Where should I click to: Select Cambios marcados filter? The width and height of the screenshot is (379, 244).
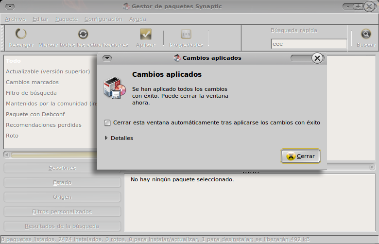point(51,82)
